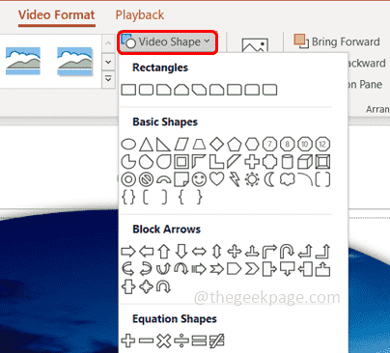Select the Pentagon shape
390x353 pixels.
[235, 145]
